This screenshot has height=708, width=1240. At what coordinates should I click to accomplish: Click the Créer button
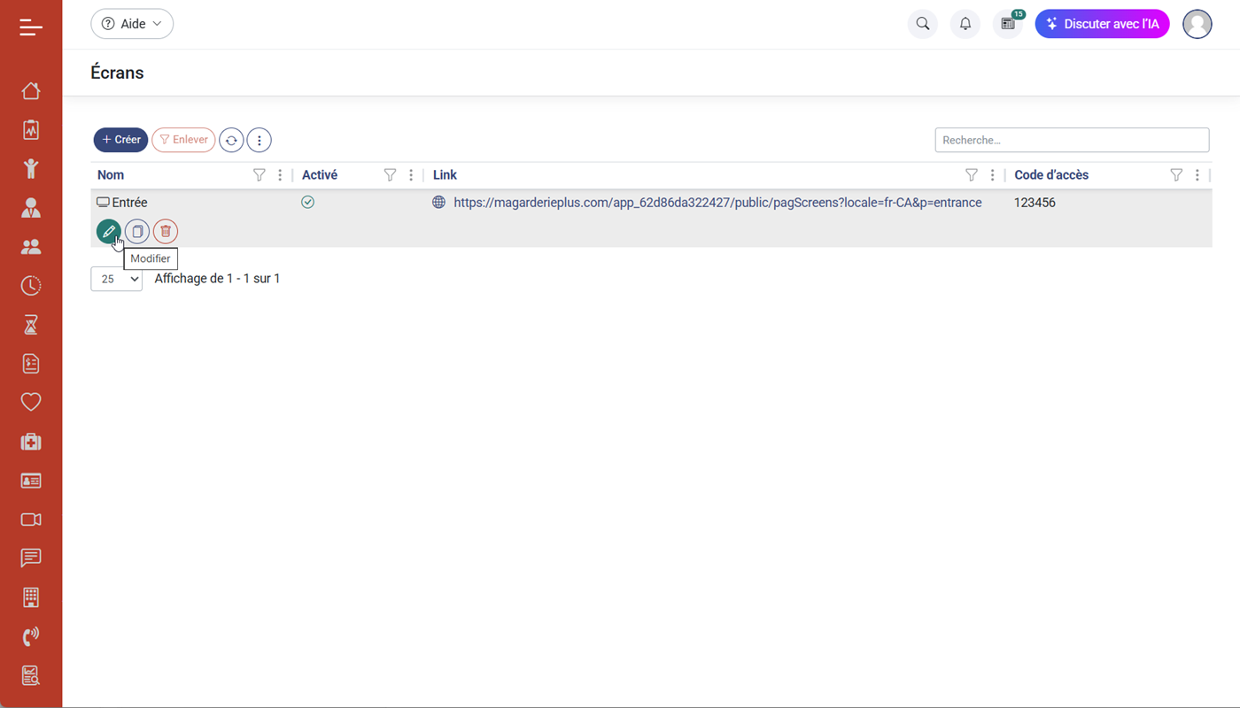click(121, 140)
